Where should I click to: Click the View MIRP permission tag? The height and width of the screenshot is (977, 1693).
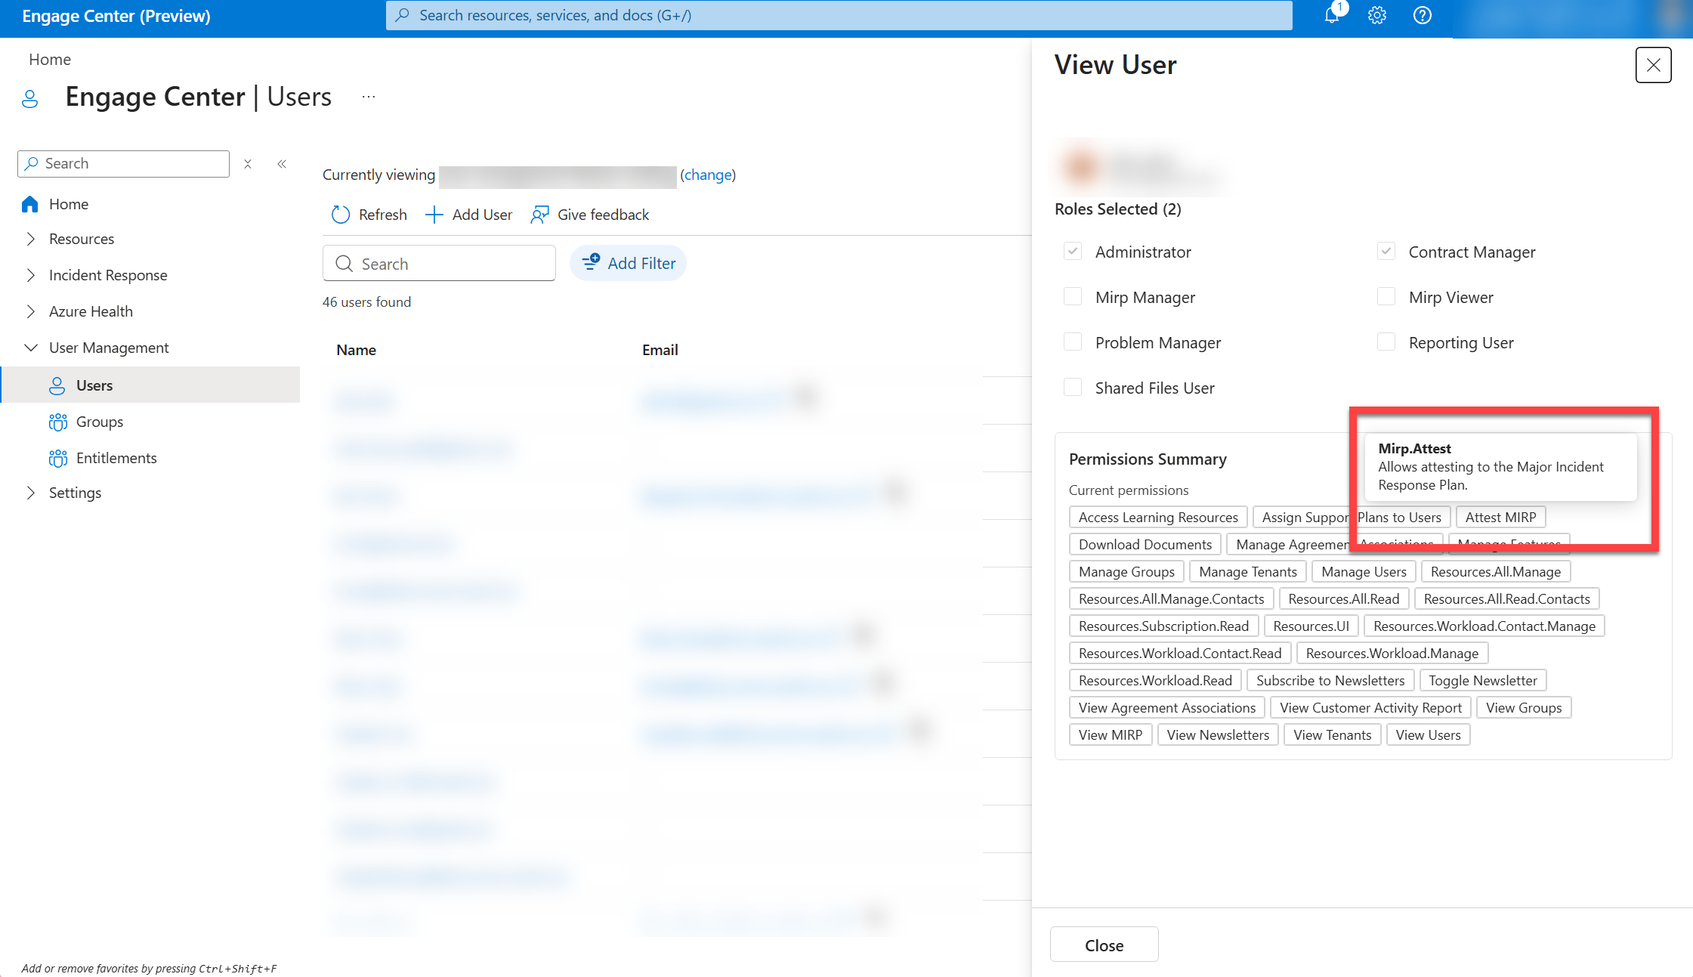[1111, 734]
